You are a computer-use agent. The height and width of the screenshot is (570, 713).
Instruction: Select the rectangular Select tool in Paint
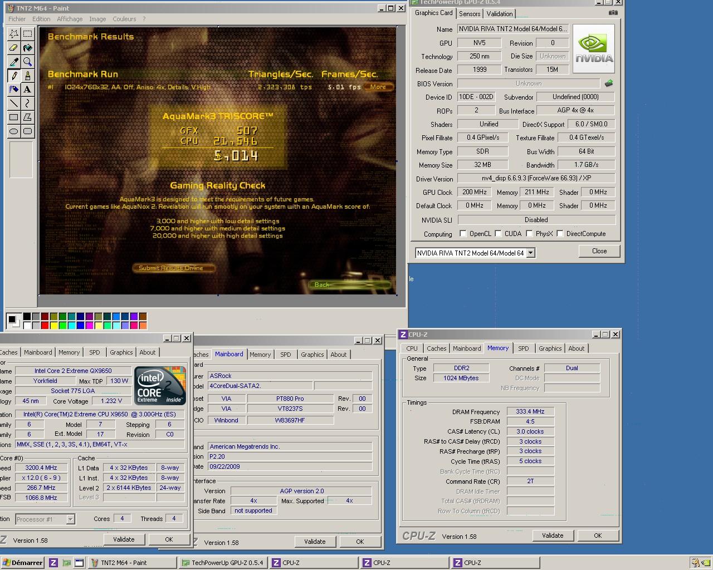(x=27, y=34)
